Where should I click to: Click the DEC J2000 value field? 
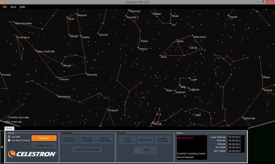tap(236, 151)
